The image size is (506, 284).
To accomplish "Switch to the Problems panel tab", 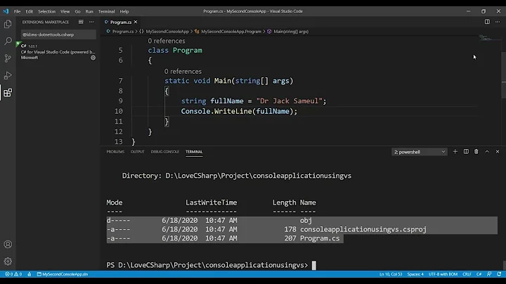I will click(115, 152).
